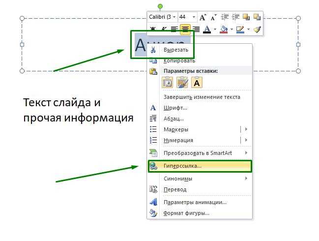
Task: Click the Нумерация numbered list icon
Action: pyautogui.click(x=153, y=140)
